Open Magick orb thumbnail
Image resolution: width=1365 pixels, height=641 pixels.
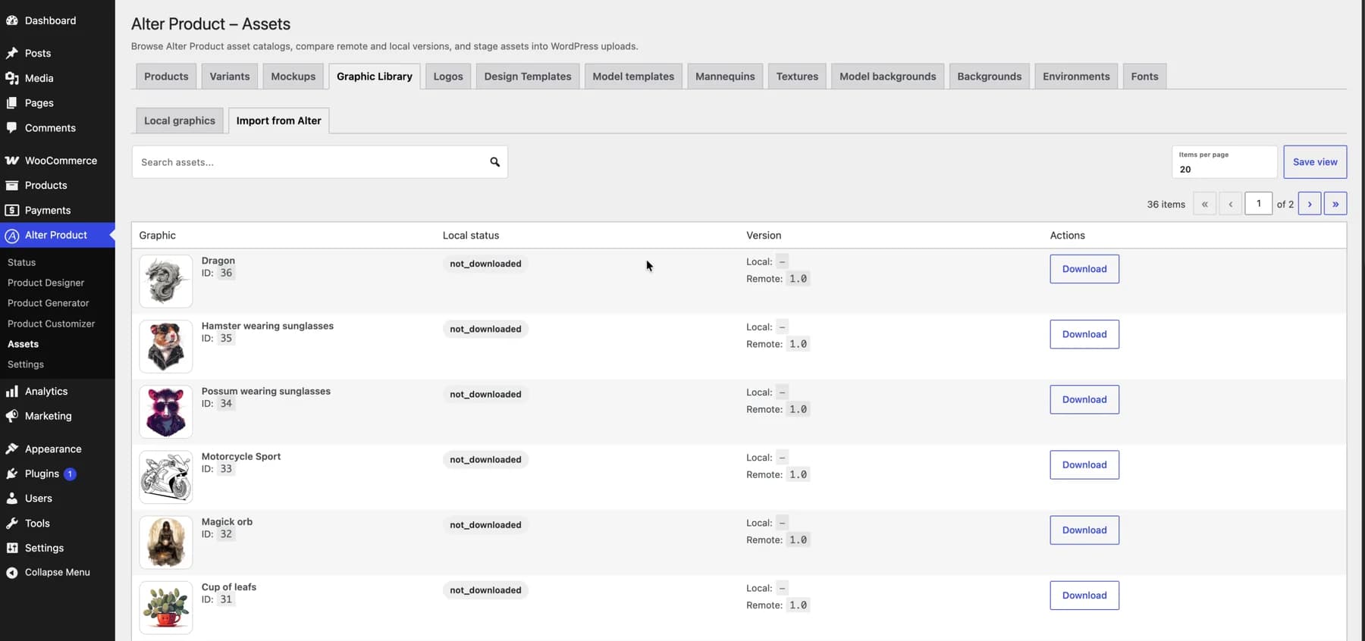(166, 542)
